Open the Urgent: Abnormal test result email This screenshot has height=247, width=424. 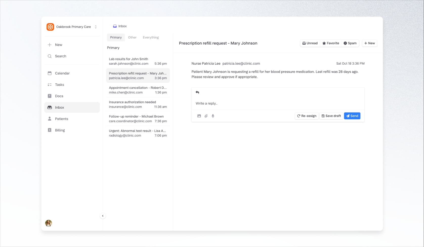[138, 133]
